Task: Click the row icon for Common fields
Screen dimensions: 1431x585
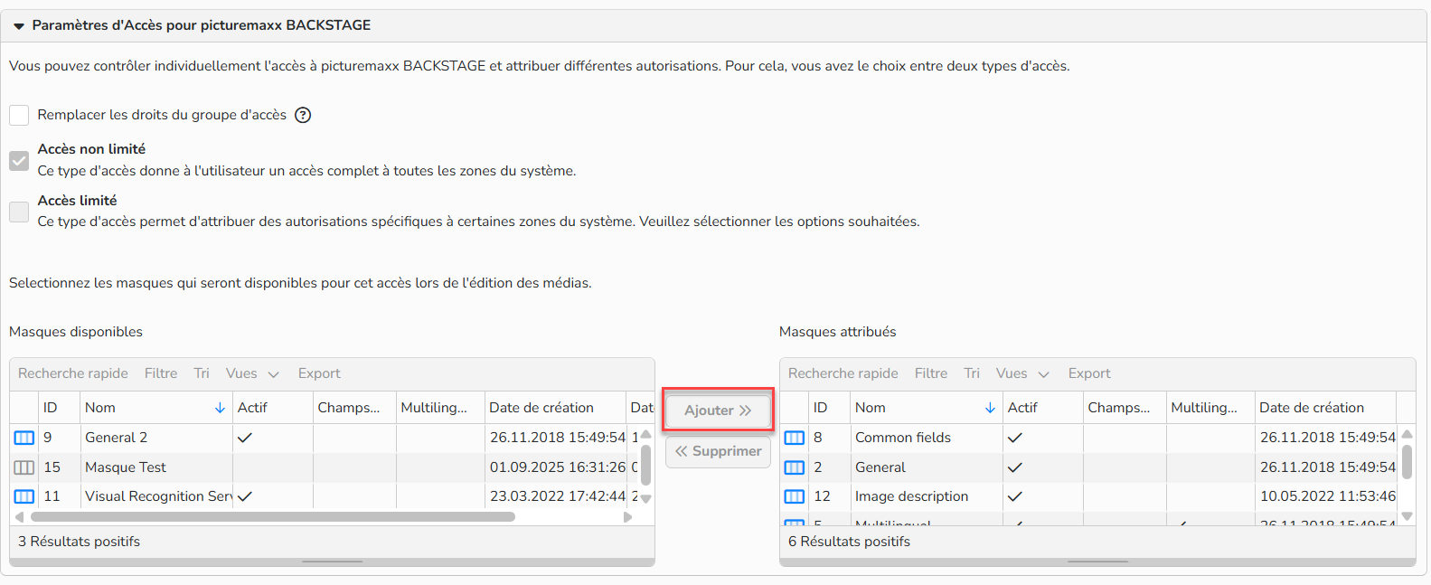Action: [795, 438]
